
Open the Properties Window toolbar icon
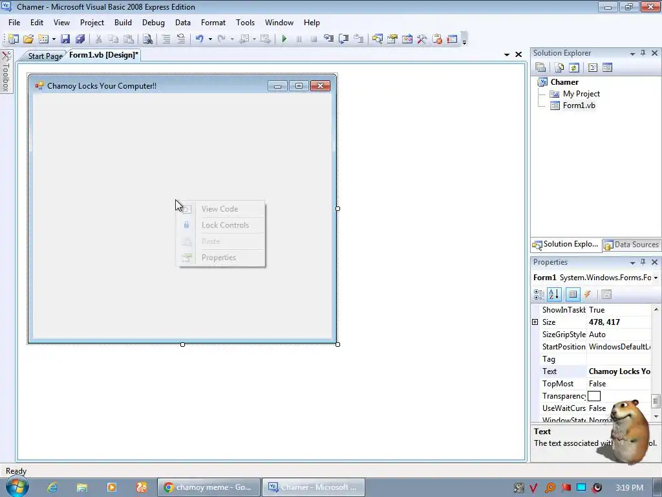pos(392,39)
